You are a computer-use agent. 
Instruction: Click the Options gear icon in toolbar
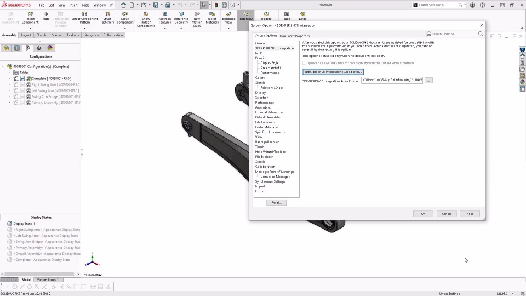pyautogui.click(x=232, y=5)
